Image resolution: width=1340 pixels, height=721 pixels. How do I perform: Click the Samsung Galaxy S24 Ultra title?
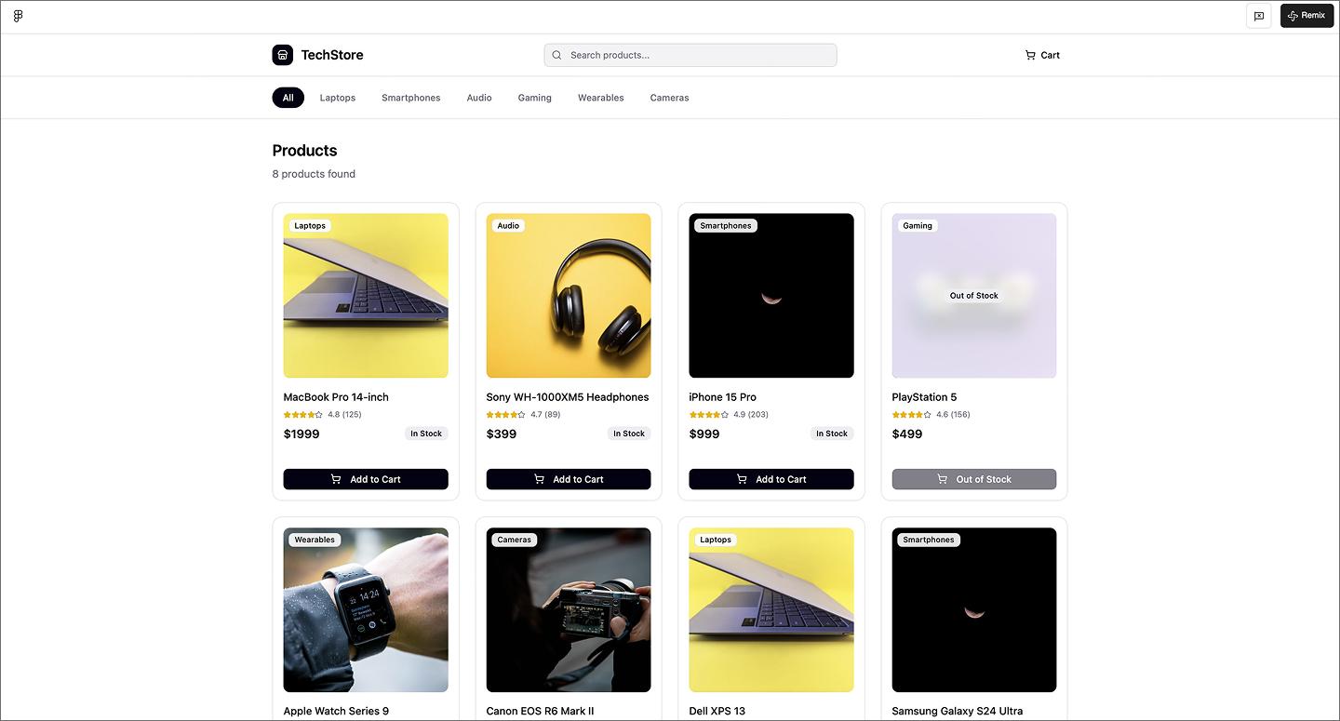click(x=958, y=712)
